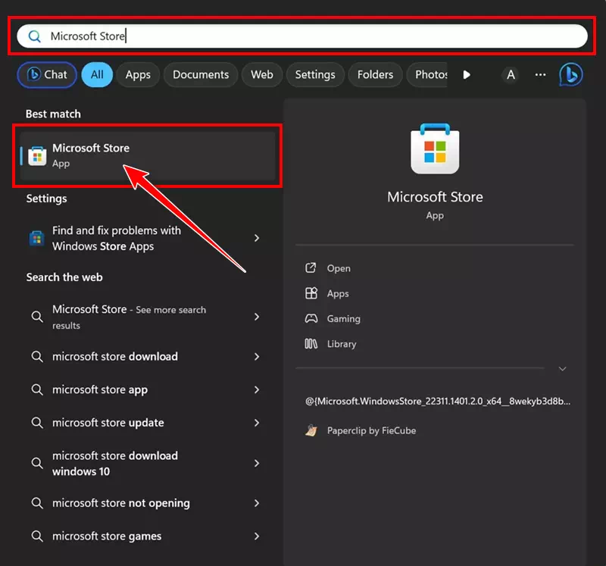Screen dimensions: 606x566
Task: Select the All filter tab
Action: coord(97,74)
